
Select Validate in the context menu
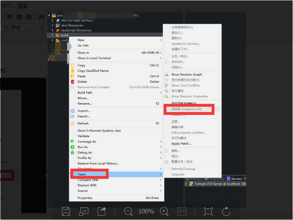coord(83,136)
